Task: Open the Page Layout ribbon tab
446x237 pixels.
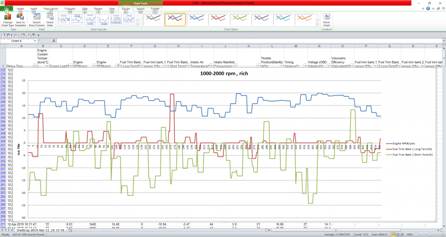Action: point(50,8)
